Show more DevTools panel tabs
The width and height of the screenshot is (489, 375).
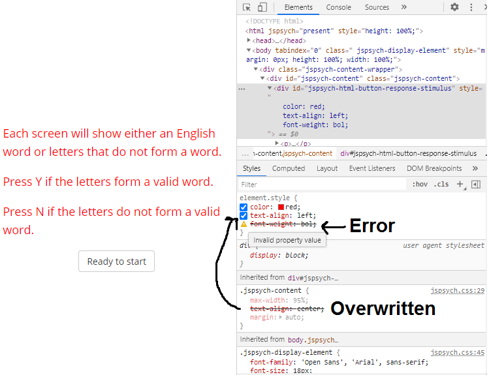(x=403, y=7)
